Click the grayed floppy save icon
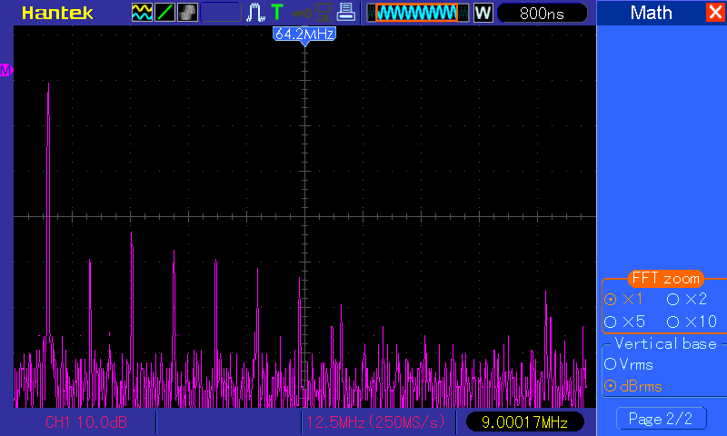The width and height of the screenshot is (727, 436). click(x=324, y=13)
